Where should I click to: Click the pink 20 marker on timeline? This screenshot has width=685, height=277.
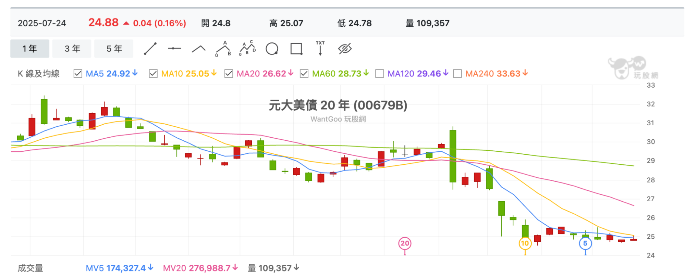[405, 243]
